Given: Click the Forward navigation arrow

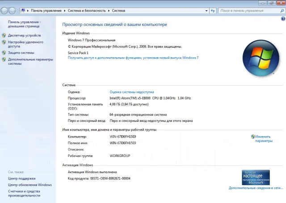Looking at the screenshot, I should click(12, 11).
